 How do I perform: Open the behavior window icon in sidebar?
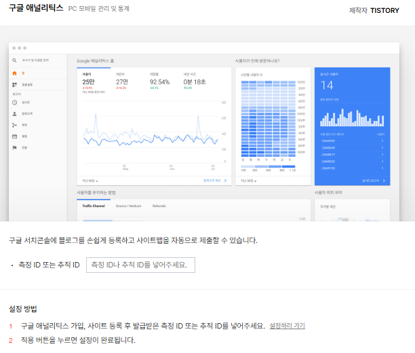(14, 136)
